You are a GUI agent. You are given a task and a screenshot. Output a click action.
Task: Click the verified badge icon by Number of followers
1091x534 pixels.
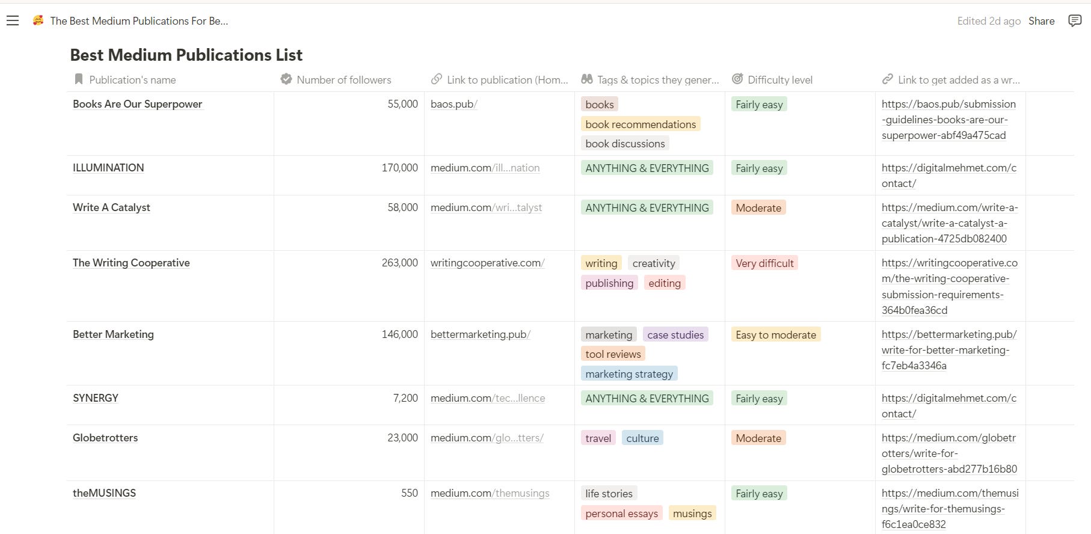tap(286, 79)
